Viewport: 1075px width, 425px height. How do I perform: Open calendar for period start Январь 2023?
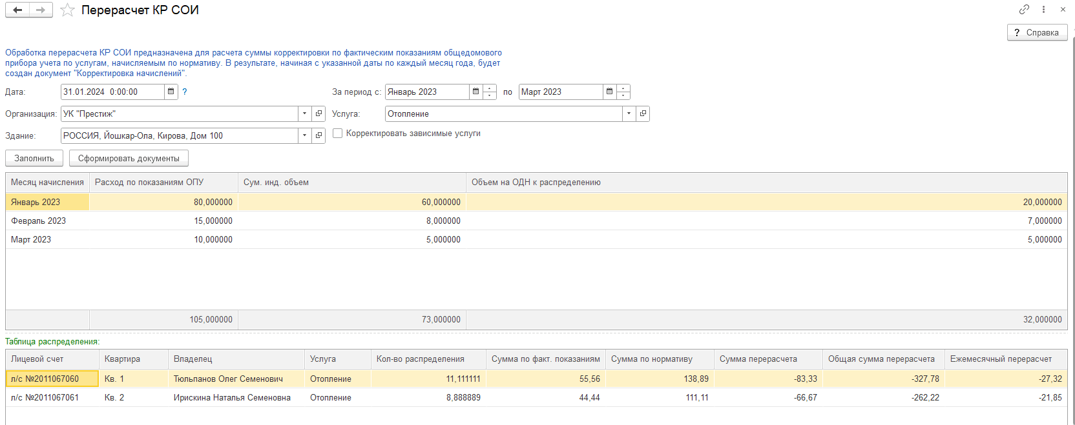476,92
